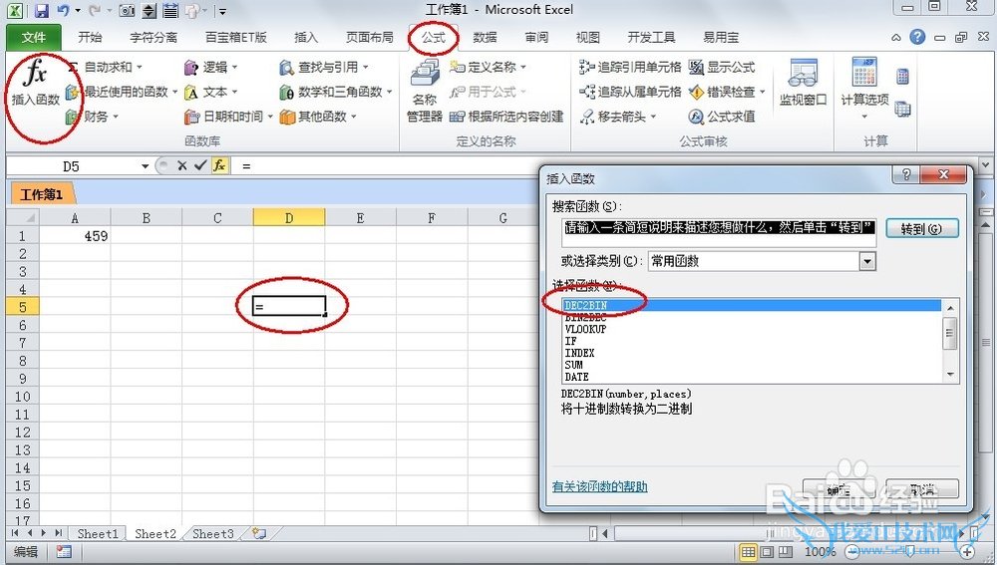
Task: Switch to the Developer (开发工具) tab
Action: (x=651, y=38)
